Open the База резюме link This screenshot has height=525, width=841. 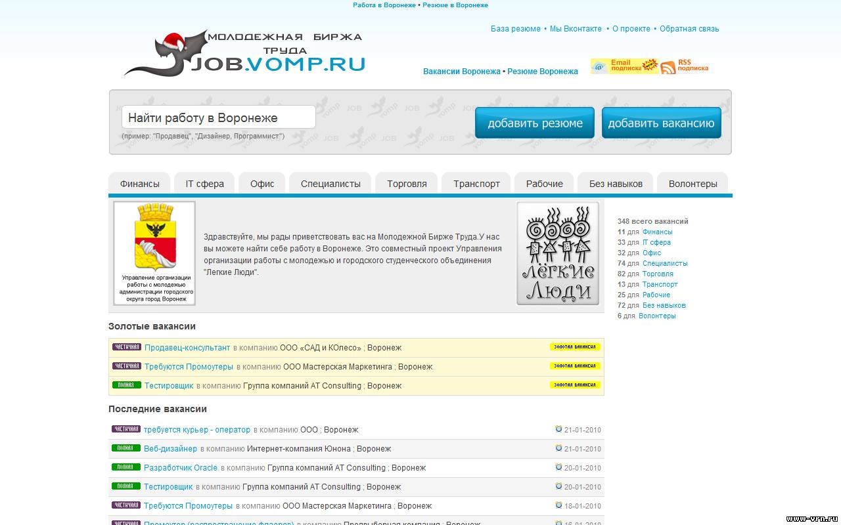pyautogui.click(x=515, y=29)
